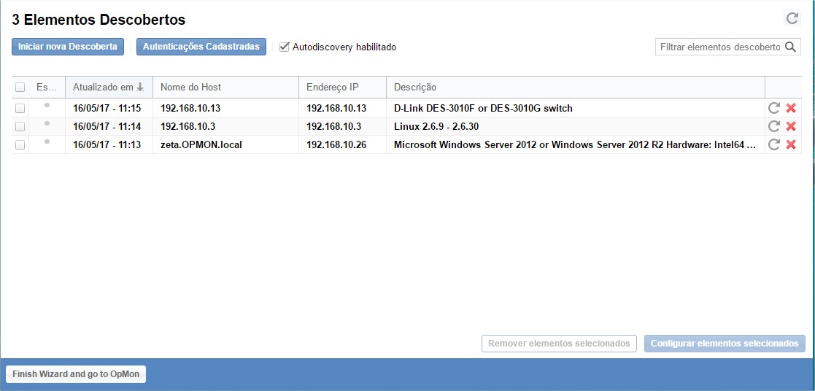Tick the checkbox for zeta.OPMON.local row
This screenshot has height=391, width=815.
[20, 144]
